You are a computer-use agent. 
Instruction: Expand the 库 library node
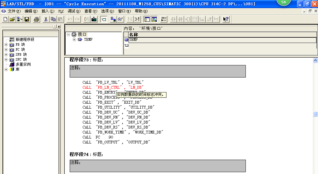tap(6, 69)
